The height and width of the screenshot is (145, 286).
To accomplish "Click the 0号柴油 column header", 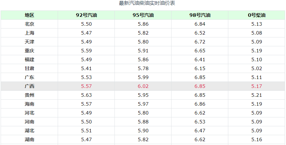I will point(257,15).
